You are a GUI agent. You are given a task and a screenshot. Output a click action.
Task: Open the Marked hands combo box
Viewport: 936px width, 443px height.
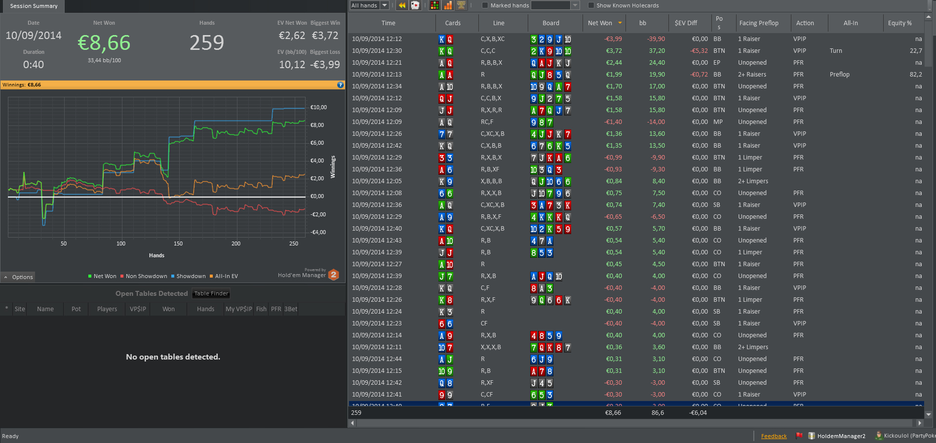[555, 5]
